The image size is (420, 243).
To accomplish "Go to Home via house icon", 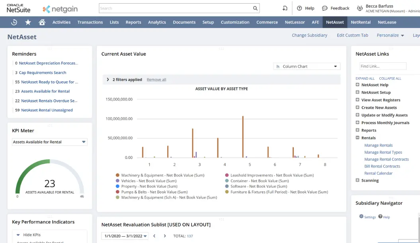I will (x=42, y=22).
